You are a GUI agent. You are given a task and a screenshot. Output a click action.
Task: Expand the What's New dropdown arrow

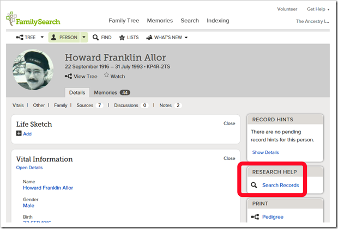(186, 38)
